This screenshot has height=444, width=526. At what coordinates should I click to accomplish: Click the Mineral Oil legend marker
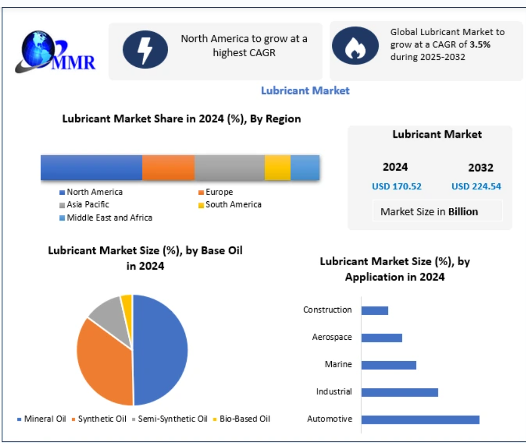tap(19, 419)
